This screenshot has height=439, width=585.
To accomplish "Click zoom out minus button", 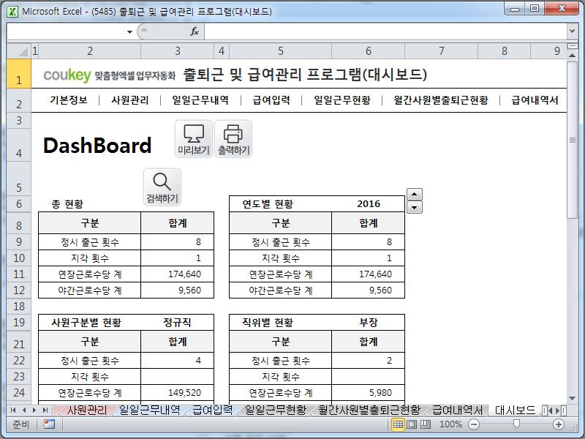I will [474, 424].
